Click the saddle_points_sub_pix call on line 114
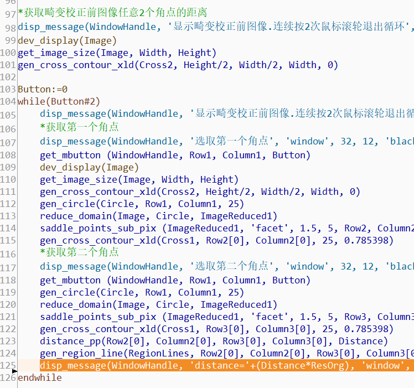This screenshot has height=388, width=414. coord(221,228)
